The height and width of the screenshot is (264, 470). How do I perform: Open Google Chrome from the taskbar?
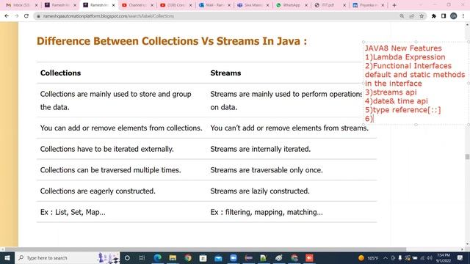pyautogui.click(x=188, y=257)
